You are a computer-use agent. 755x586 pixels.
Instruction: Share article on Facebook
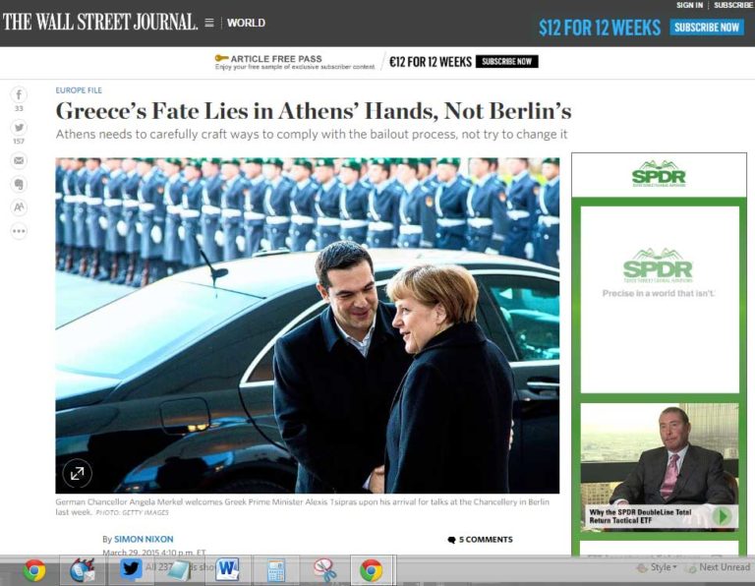coord(19,94)
